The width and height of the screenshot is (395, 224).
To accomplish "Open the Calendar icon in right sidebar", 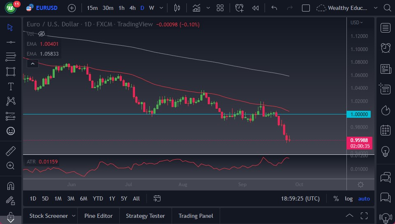I will click(386, 130).
